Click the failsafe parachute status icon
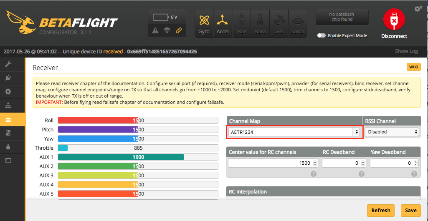The image size is (428, 221). [x=167, y=30]
